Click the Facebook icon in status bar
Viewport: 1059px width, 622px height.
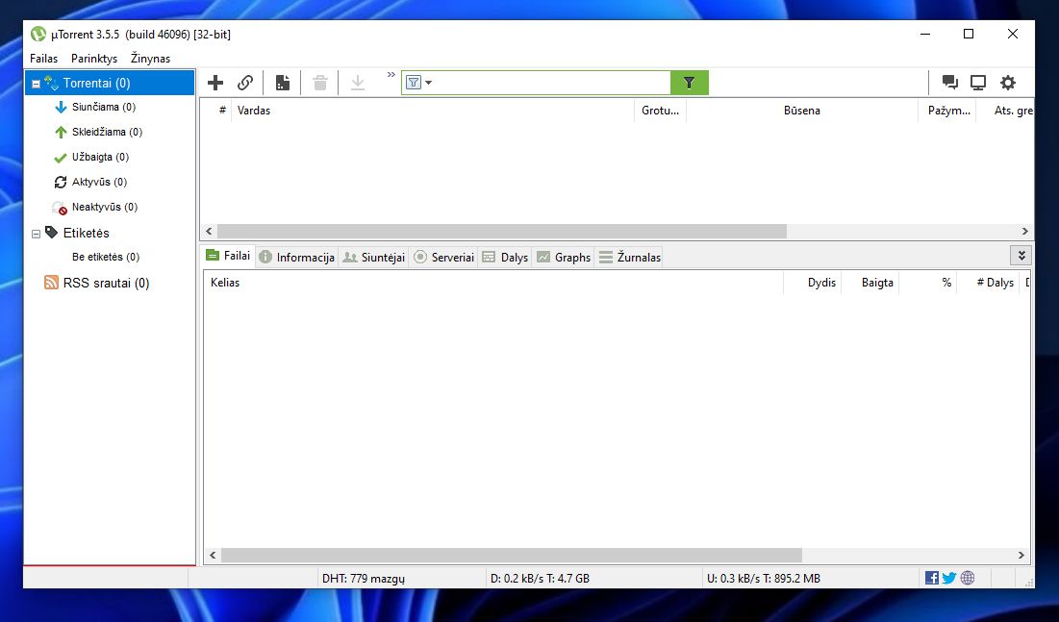point(931,578)
